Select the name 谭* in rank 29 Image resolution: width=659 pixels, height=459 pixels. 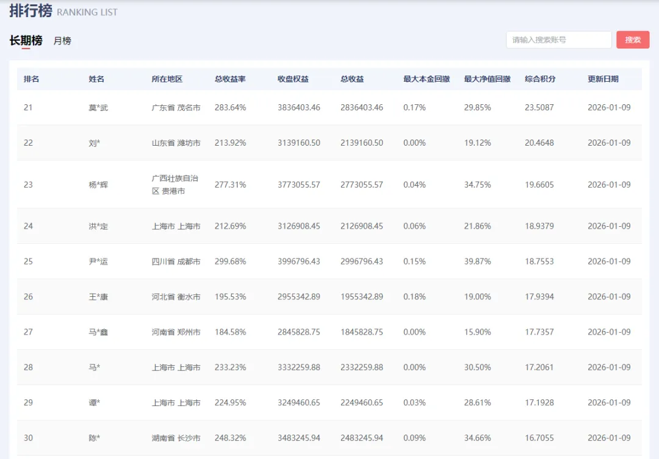click(95, 403)
